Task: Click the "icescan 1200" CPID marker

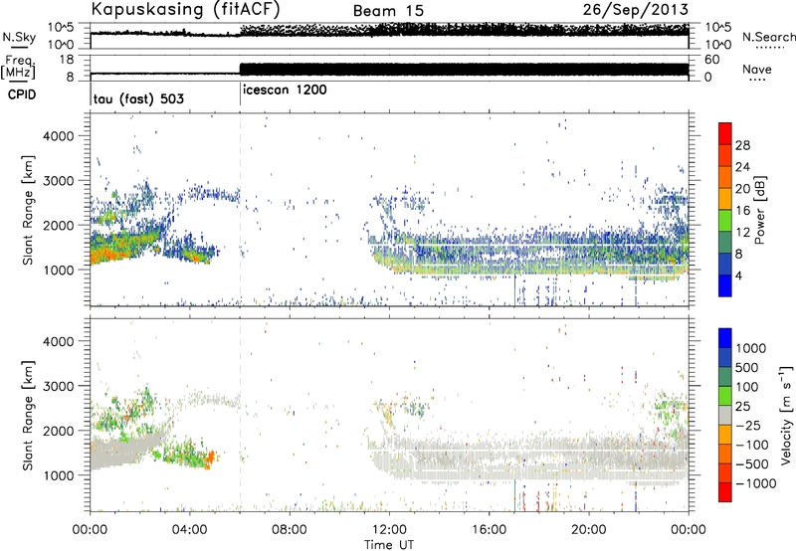Action: click(285, 91)
